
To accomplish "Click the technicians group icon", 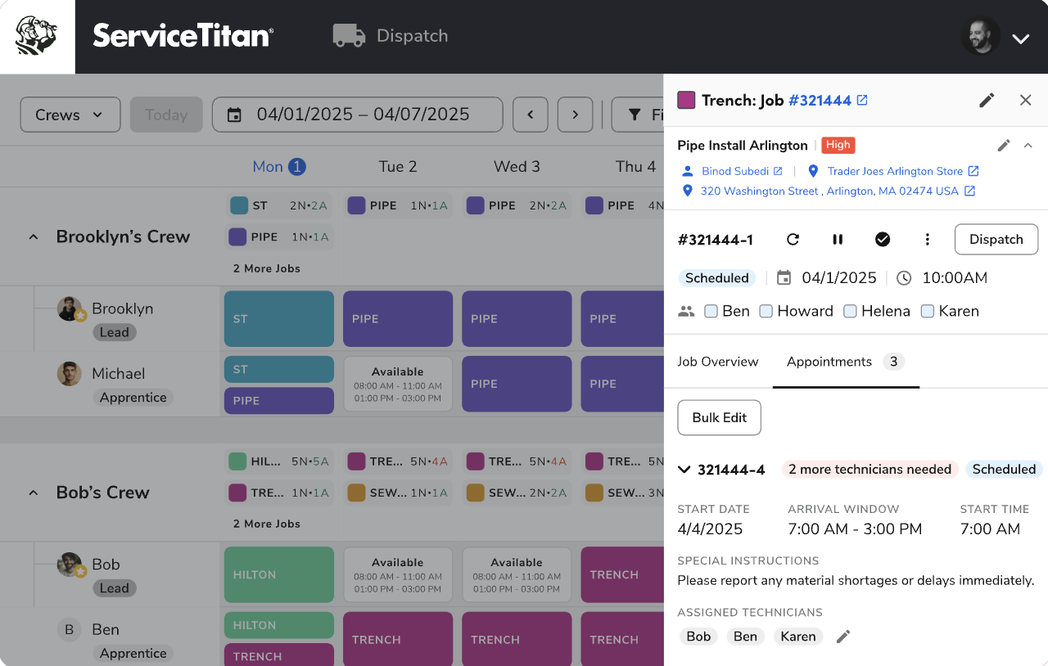I will [686, 311].
